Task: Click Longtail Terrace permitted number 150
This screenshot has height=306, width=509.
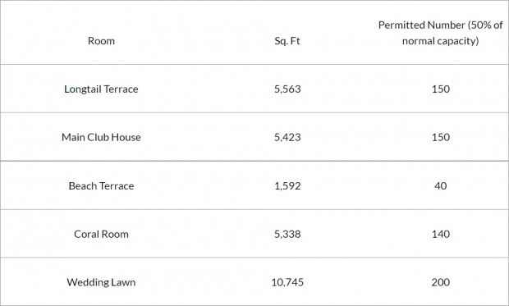Action: coord(441,89)
